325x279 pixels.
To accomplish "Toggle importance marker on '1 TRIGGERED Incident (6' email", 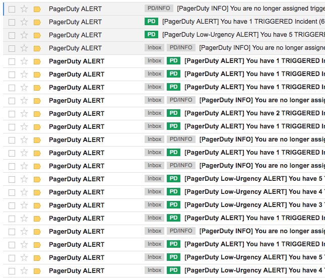I will pyautogui.click(x=37, y=22).
